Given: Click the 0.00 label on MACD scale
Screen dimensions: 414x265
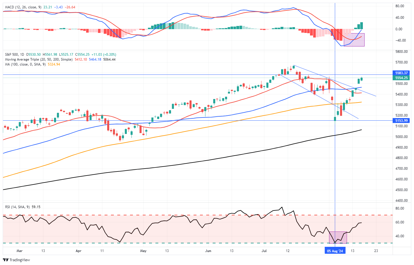Looking at the screenshot, I should [x=399, y=29].
